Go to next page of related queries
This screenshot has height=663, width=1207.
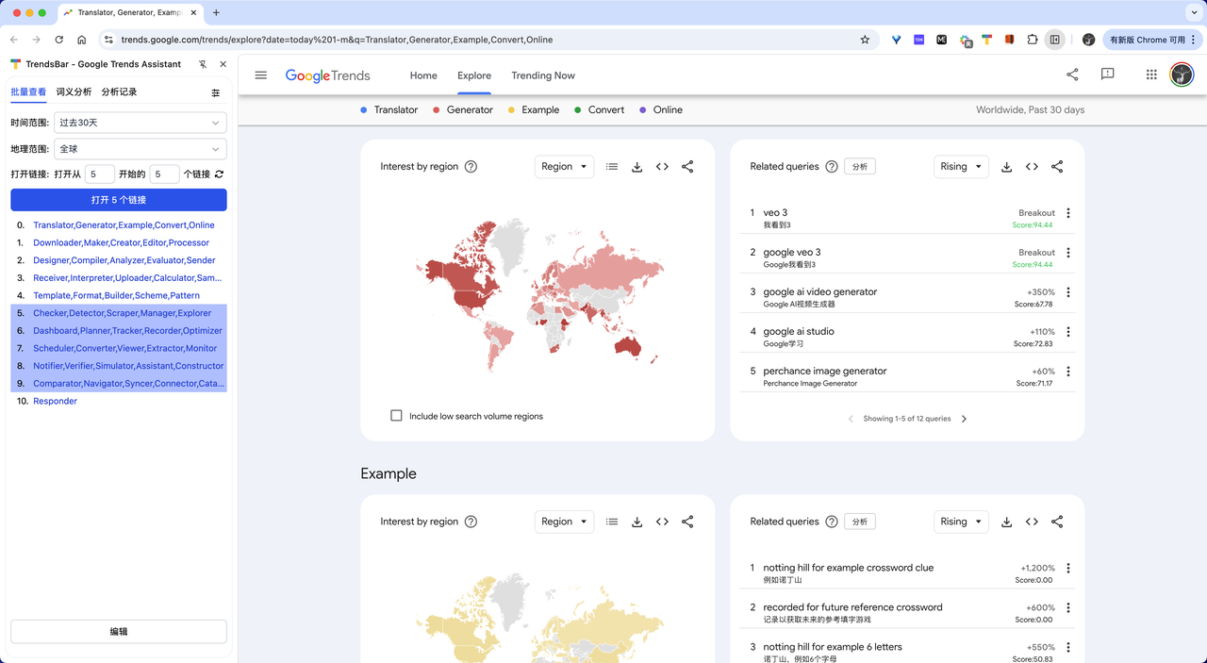[x=964, y=419]
